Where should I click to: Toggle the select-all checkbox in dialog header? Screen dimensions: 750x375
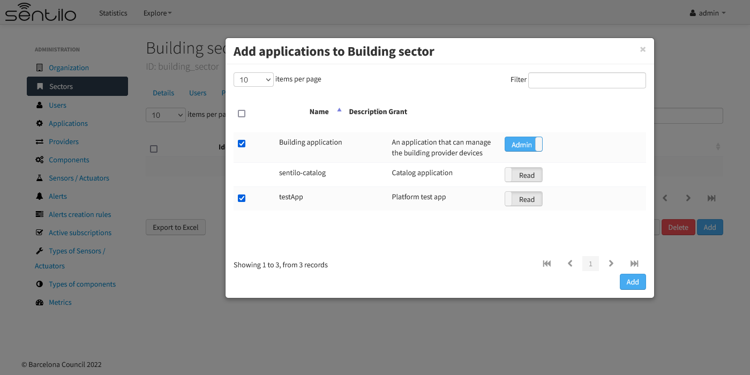(x=242, y=114)
